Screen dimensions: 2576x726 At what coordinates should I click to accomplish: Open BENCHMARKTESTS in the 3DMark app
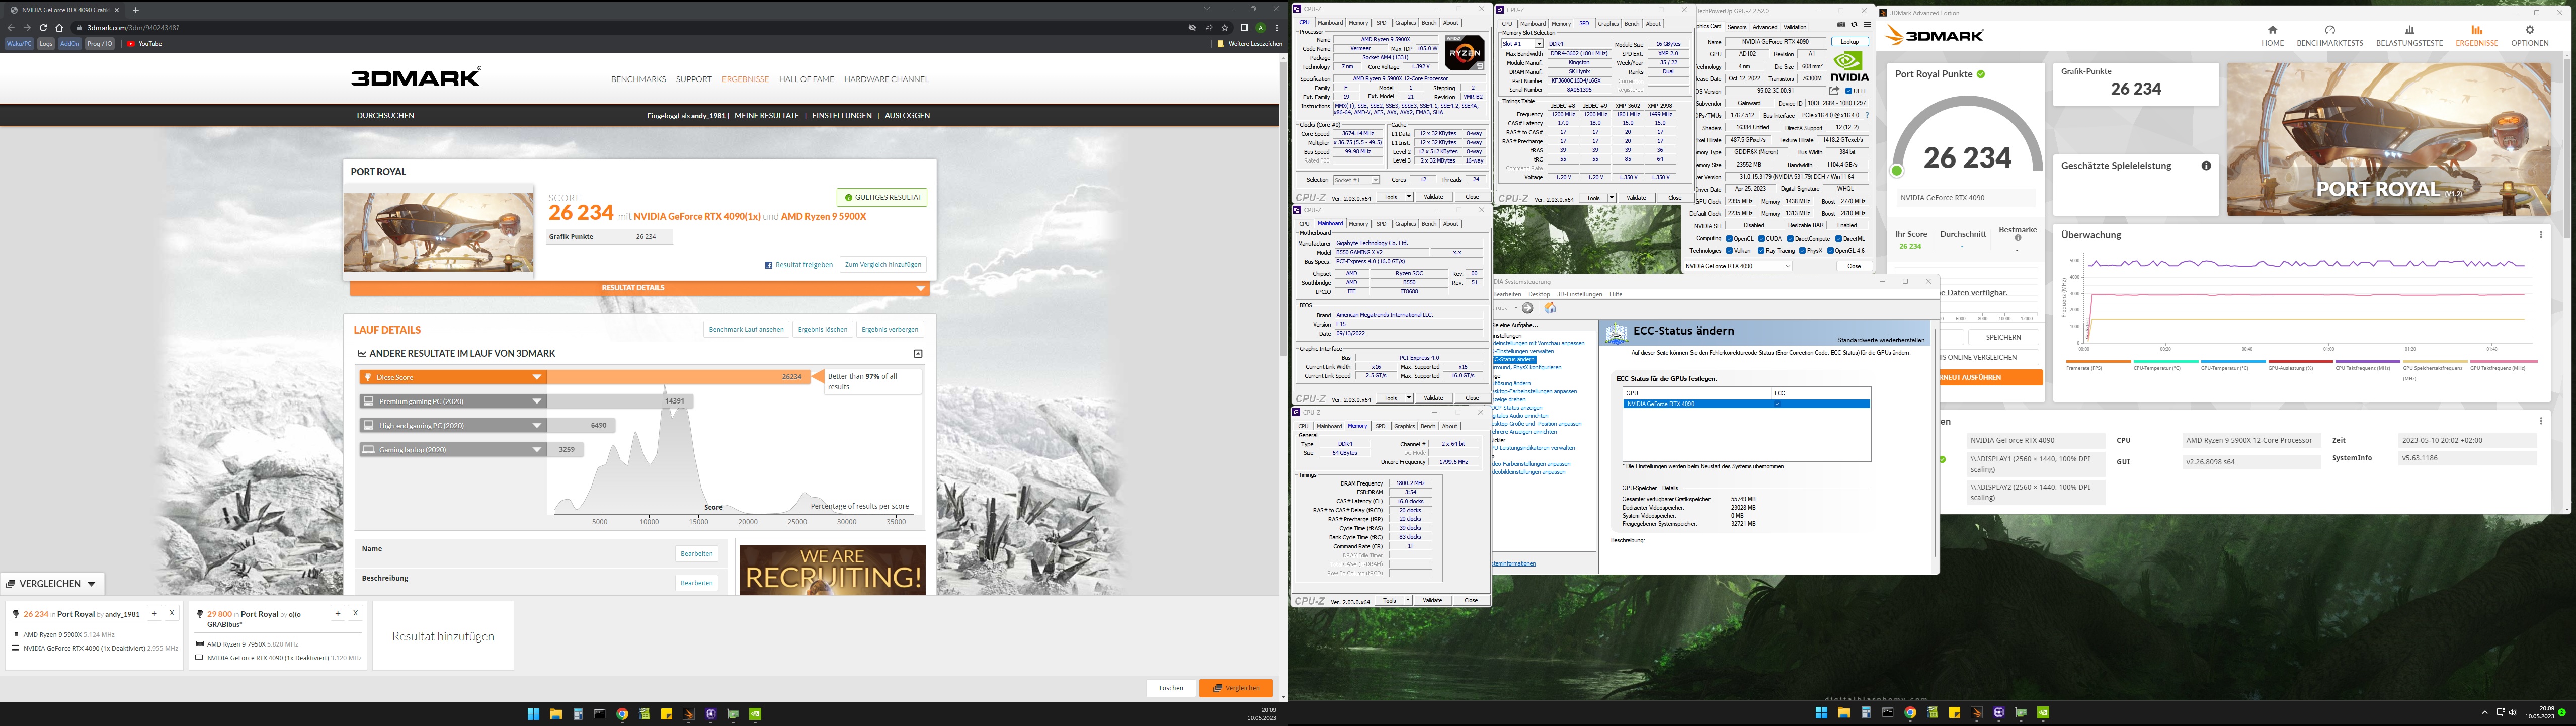tap(2329, 36)
